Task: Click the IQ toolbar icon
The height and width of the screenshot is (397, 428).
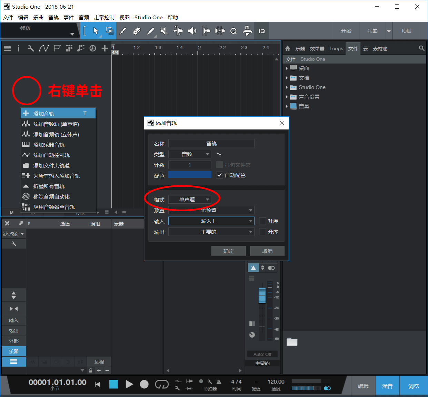Action: (262, 31)
